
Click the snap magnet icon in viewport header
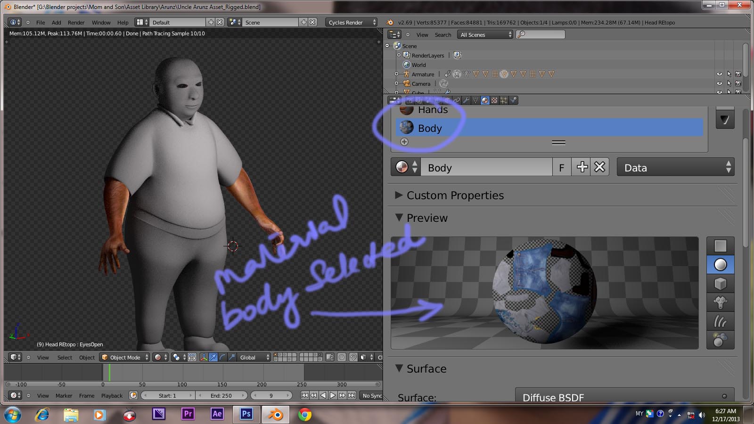coord(353,357)
